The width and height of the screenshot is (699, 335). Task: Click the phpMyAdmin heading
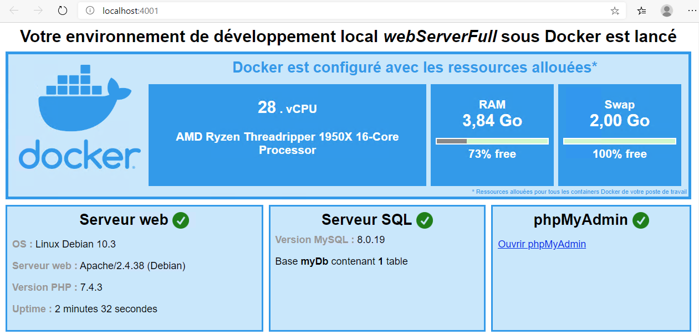pyautogui.click(x=581, y=220)
